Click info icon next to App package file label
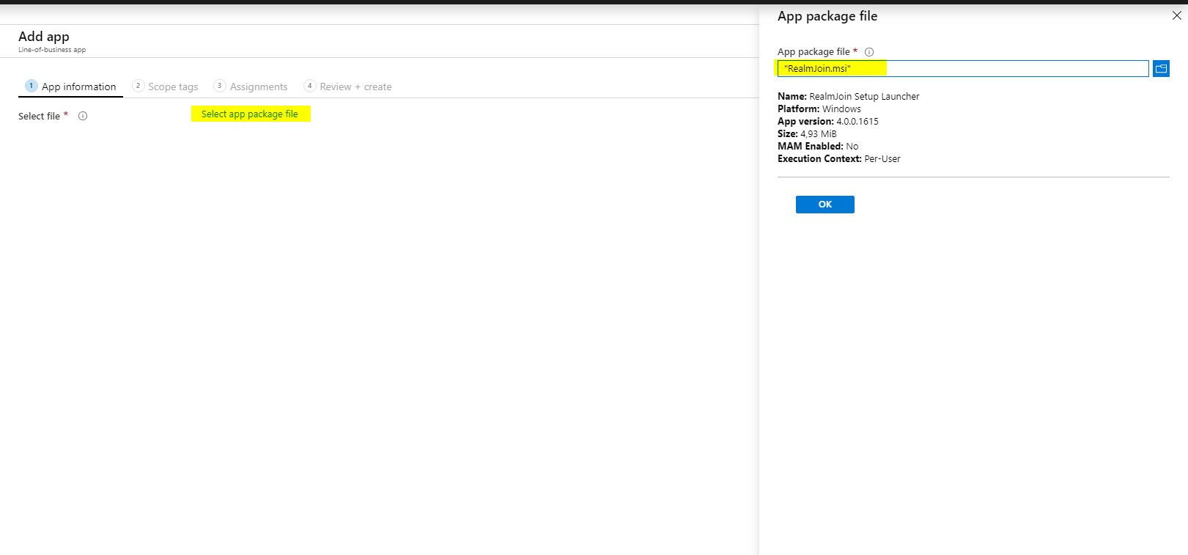Viewport: 1188px width, 555px height. pyautogui.click(x=869, y=52)
